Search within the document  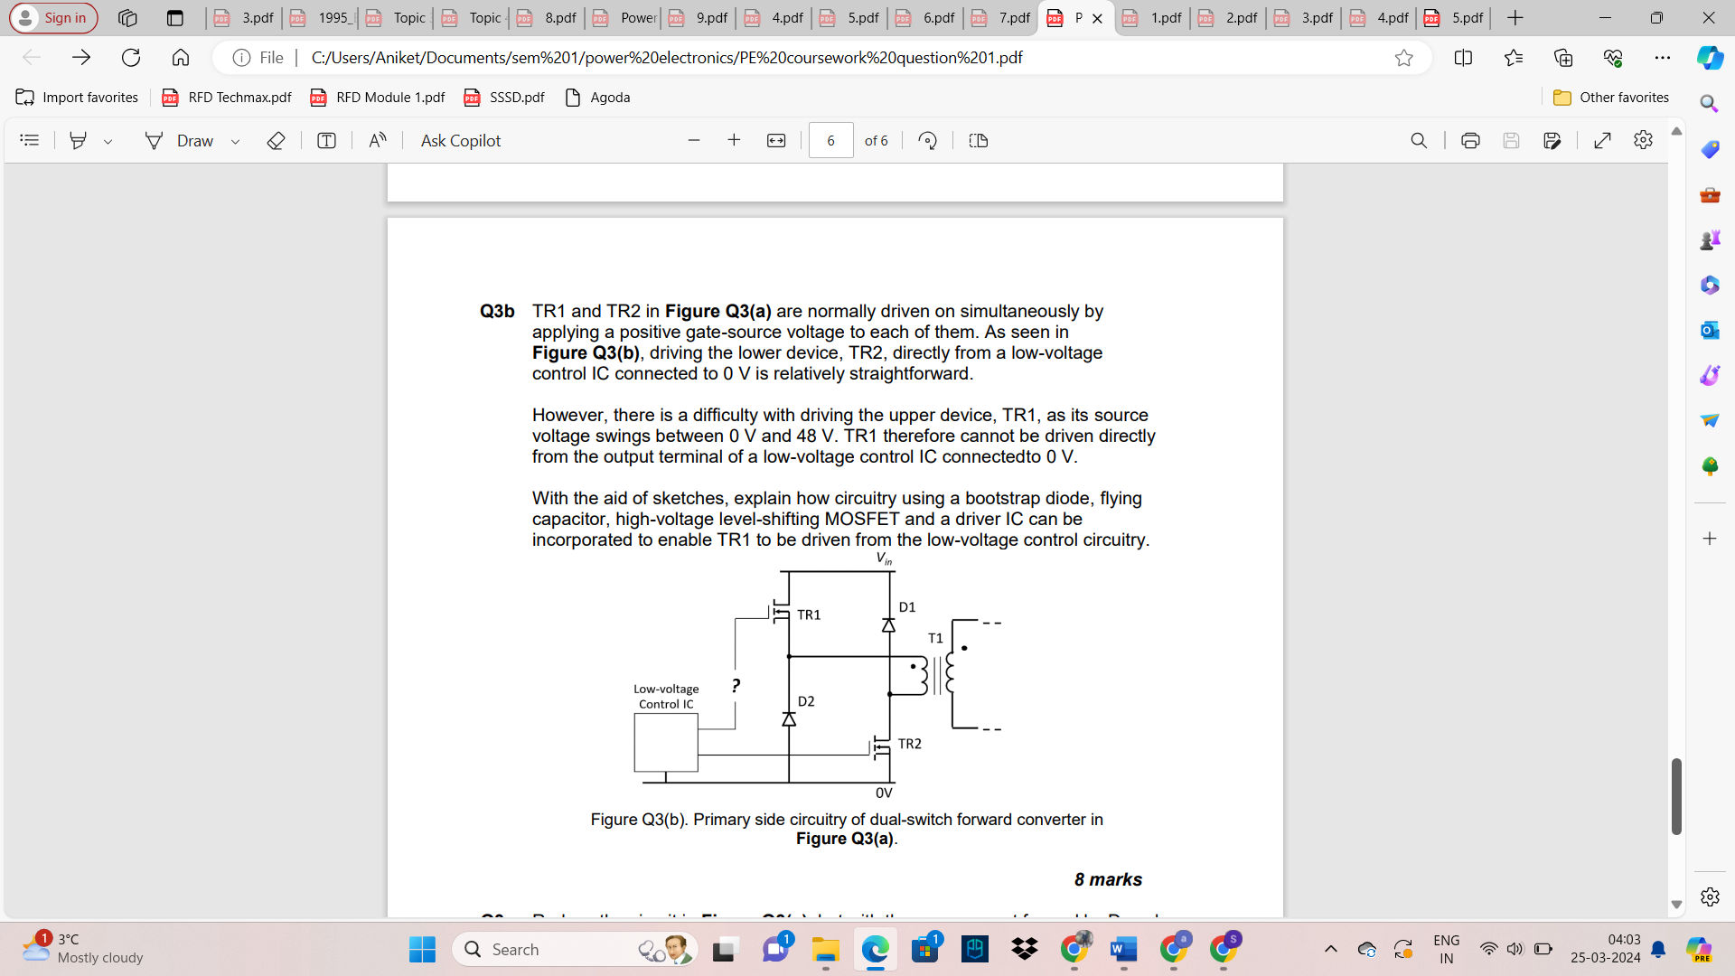pyautogui.click(x=1419, y=140)
